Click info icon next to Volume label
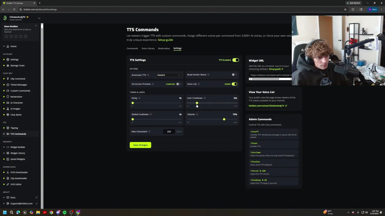The width and height of the screenshot is (385, 216). tap(197, 114)
